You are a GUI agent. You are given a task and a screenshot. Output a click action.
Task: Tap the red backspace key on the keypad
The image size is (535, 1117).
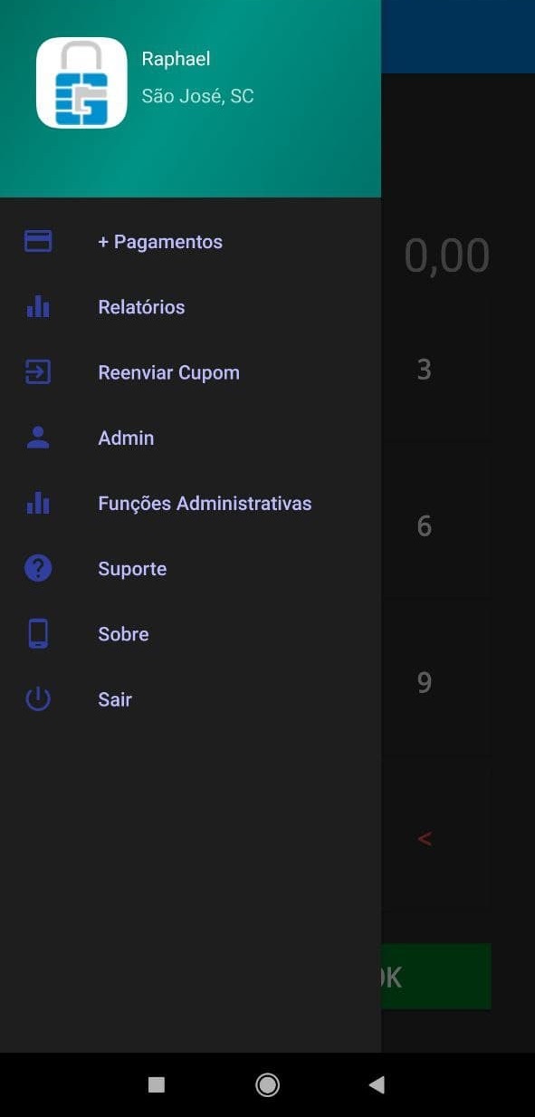[424, 838]
